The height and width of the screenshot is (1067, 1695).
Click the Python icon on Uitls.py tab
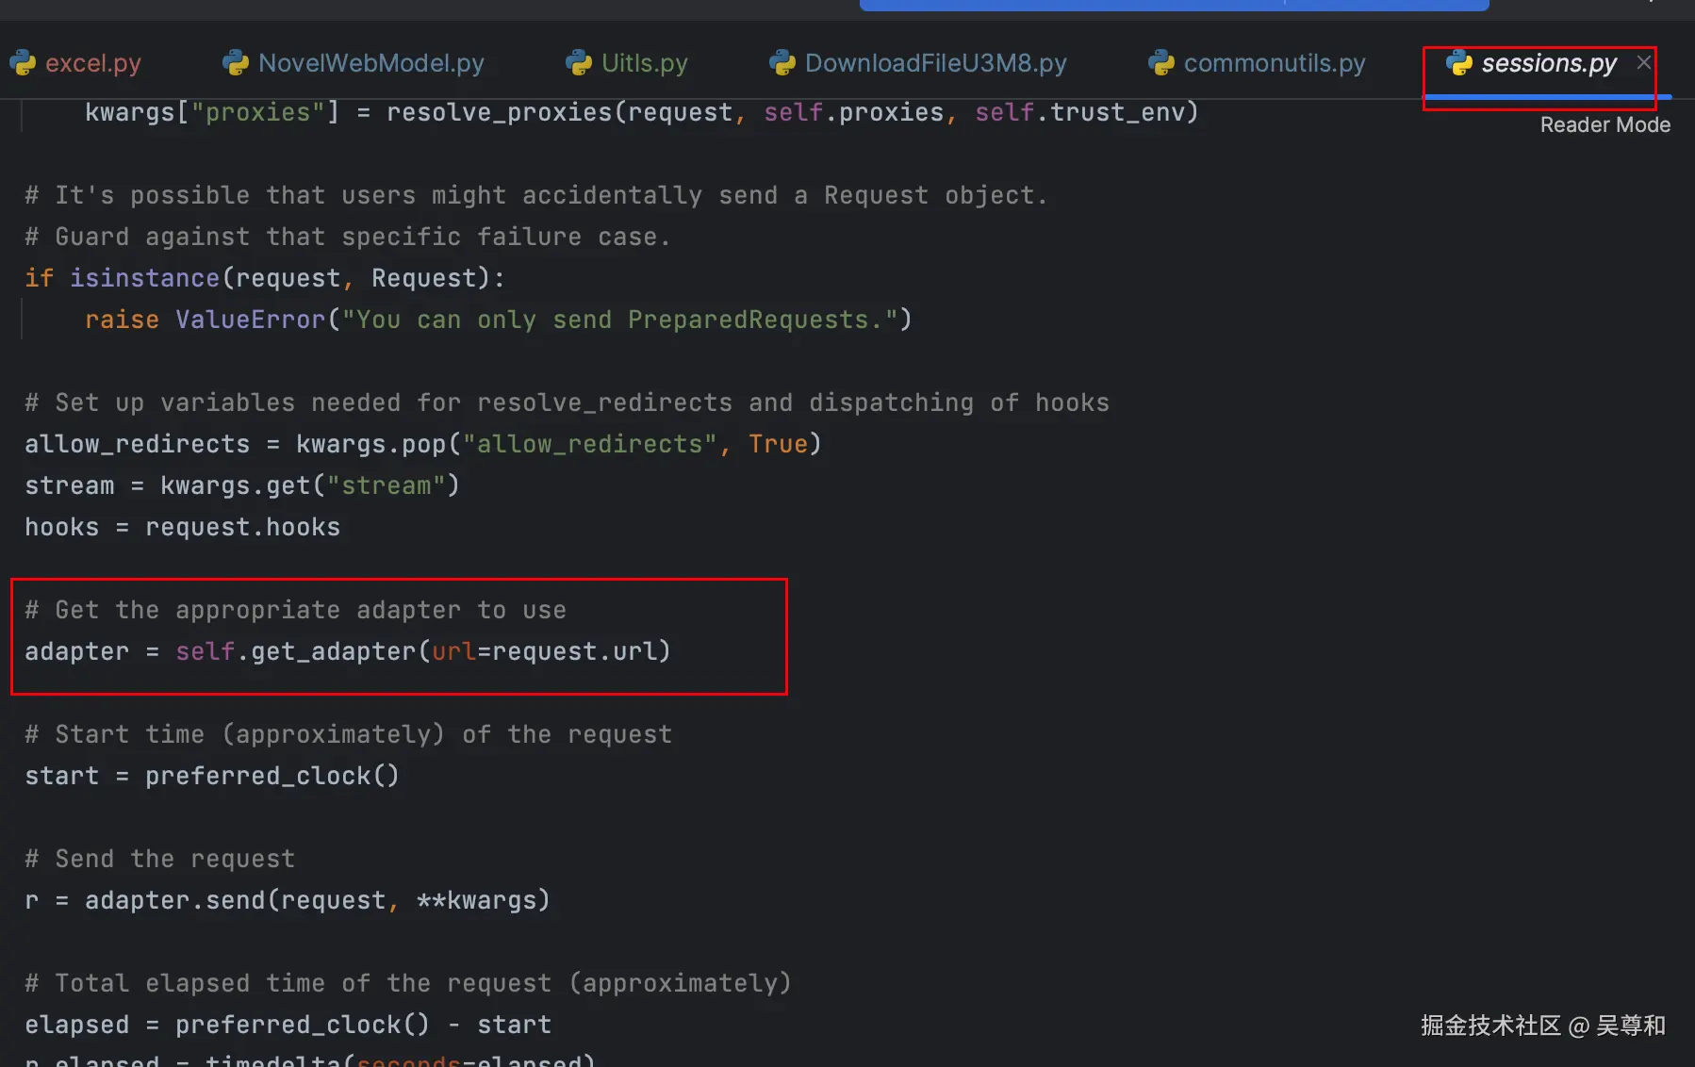click(579, 63)
